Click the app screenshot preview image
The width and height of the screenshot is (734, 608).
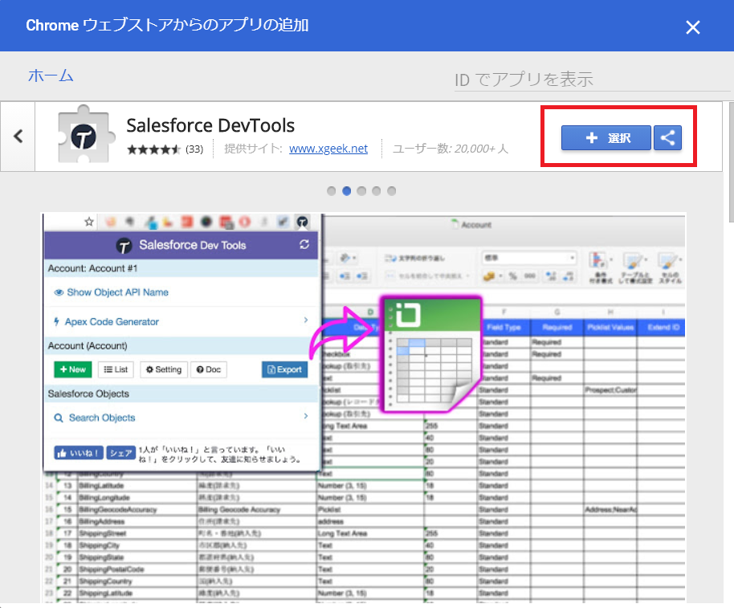(x=364, y=408)
